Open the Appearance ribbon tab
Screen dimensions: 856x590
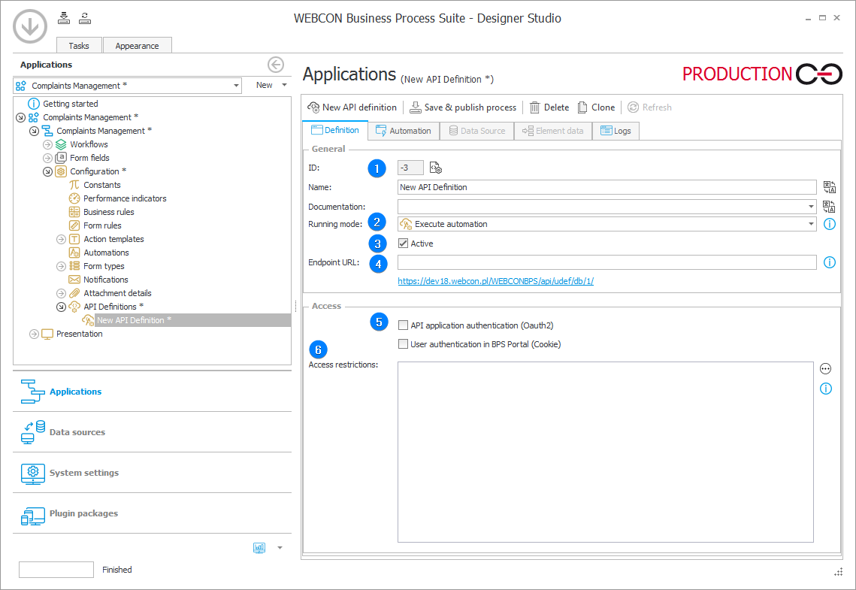[x=137, y=45]
